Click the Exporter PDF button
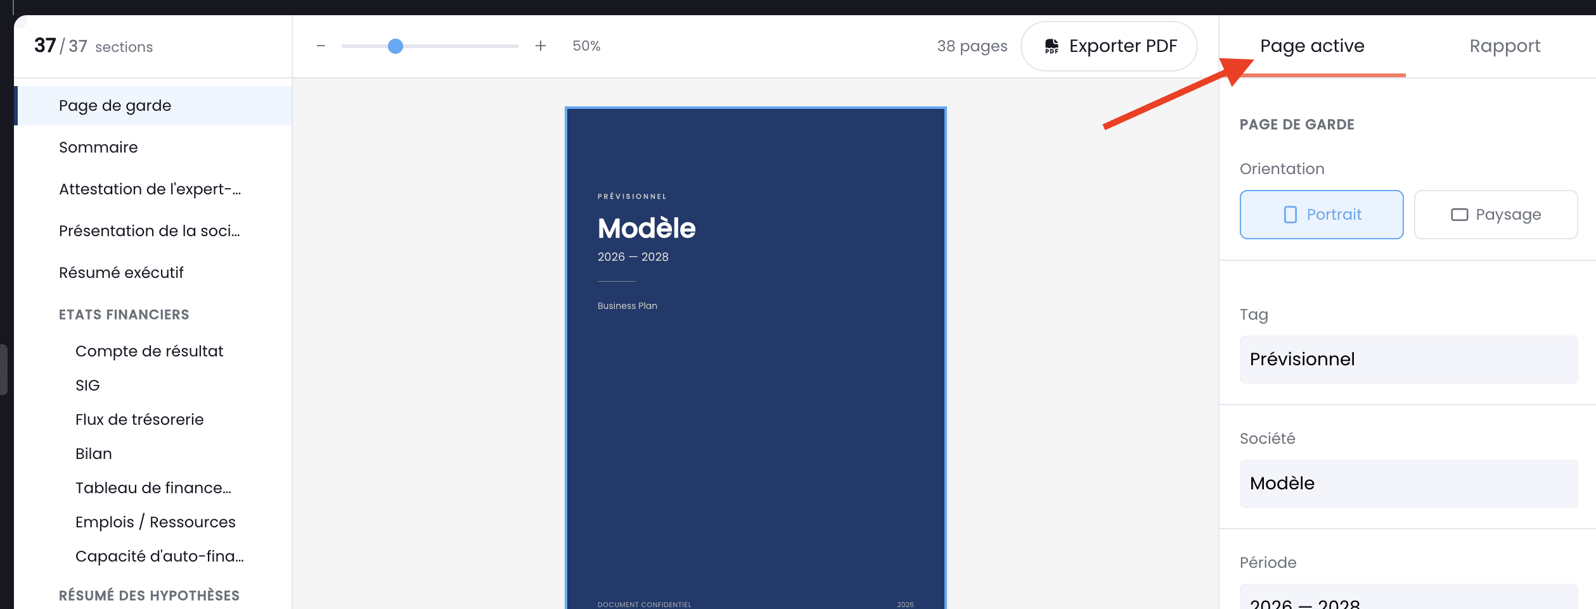1596x609 pixels. click(x=1109, y=46)
